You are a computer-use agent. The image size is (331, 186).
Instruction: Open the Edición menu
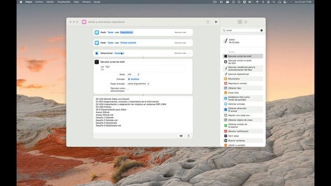pyautogui.click(x=50, y=2)
